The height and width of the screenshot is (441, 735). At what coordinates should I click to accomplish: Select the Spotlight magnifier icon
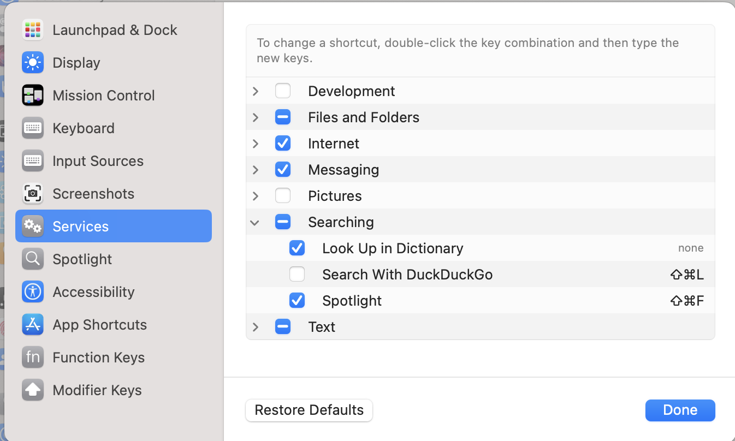click(x=33, y=259)
